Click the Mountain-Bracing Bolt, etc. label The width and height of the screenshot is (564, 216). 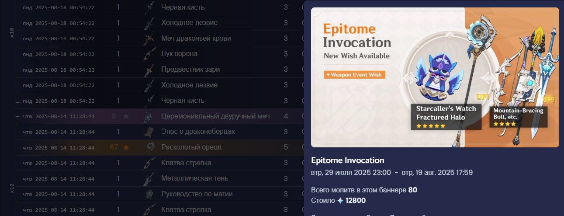tap(518, 117)
